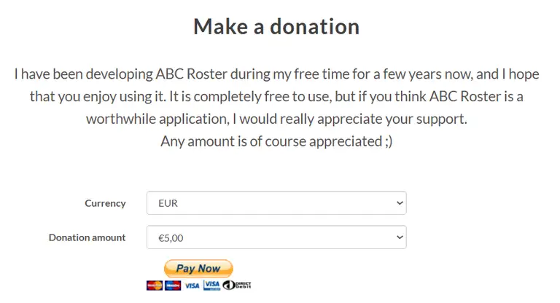Click the Maestro card logo
This screenshot has width=560, height=303.
point(173,285)
